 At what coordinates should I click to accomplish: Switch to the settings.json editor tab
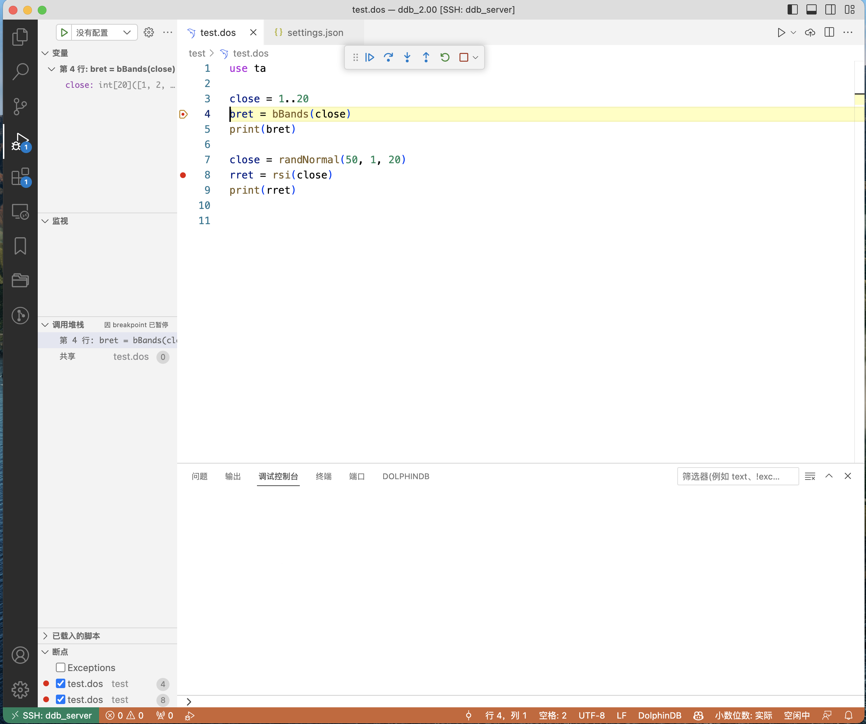(x=315, y=33)
